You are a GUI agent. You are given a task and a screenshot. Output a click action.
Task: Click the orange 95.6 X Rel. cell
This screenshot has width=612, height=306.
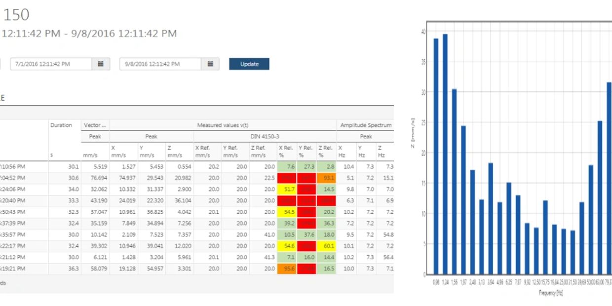click(x=287, y=269)
